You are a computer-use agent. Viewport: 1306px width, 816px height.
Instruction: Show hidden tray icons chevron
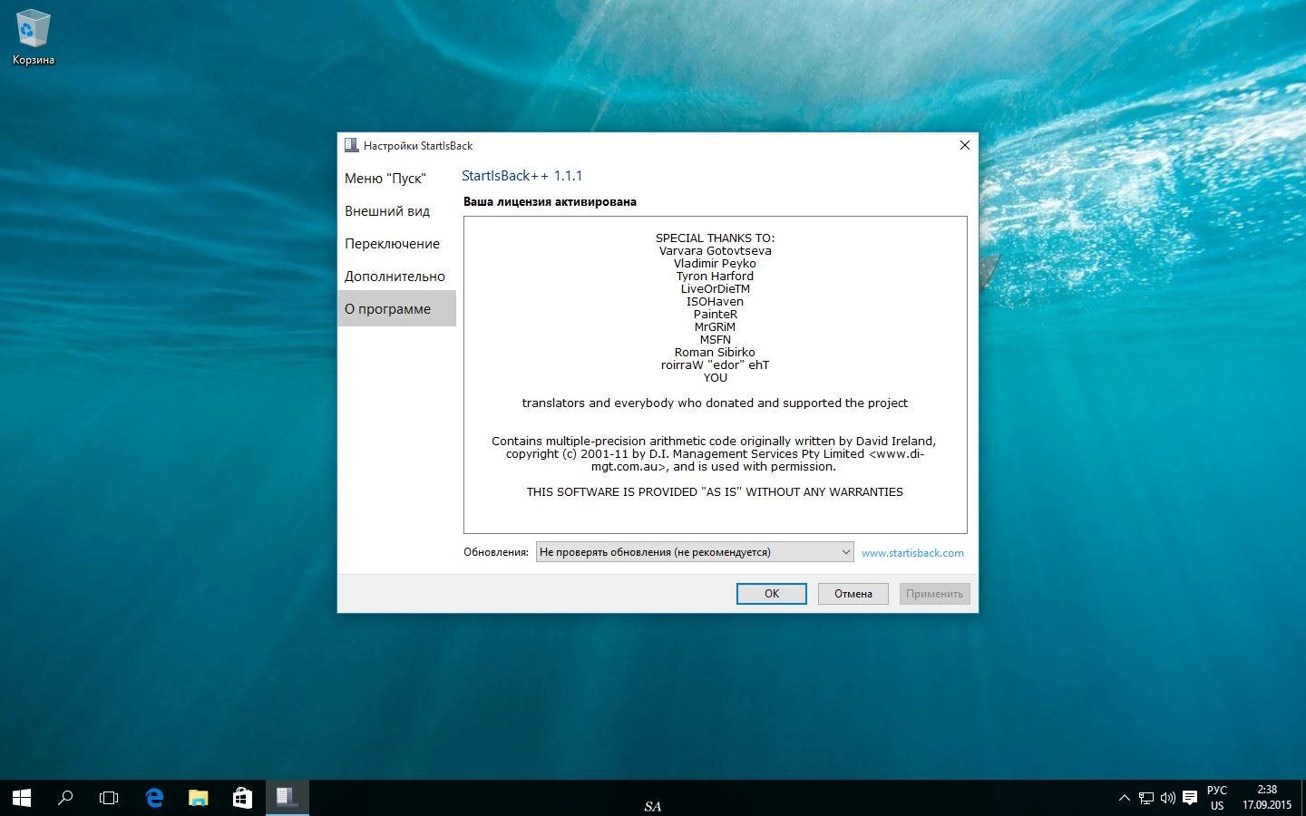1125,798
